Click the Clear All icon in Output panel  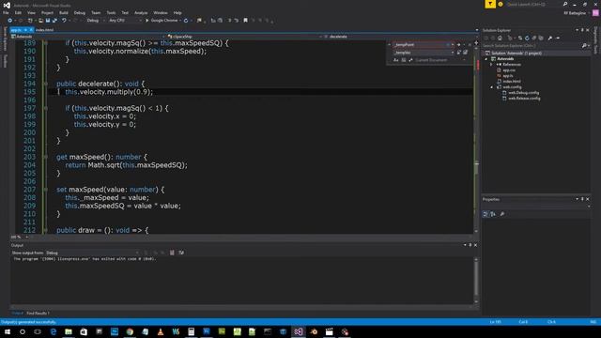pos(172,253)
